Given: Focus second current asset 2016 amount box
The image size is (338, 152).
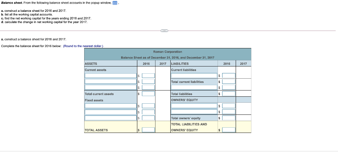Looking at the screenshot, I should click(148, 82).
